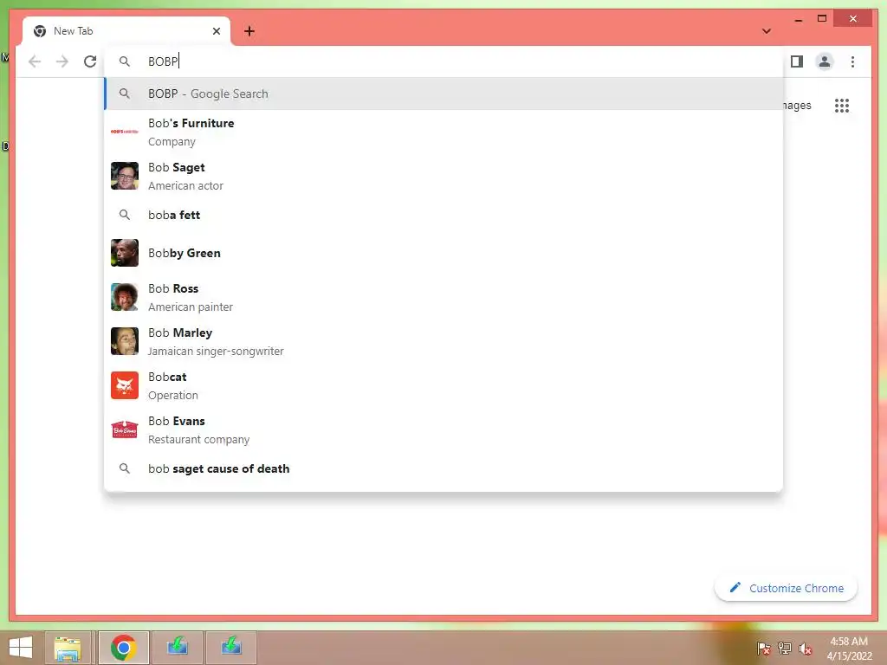Click the muted volume tray icon
Screen dimensions: 887x665
[x=806, y=648]
